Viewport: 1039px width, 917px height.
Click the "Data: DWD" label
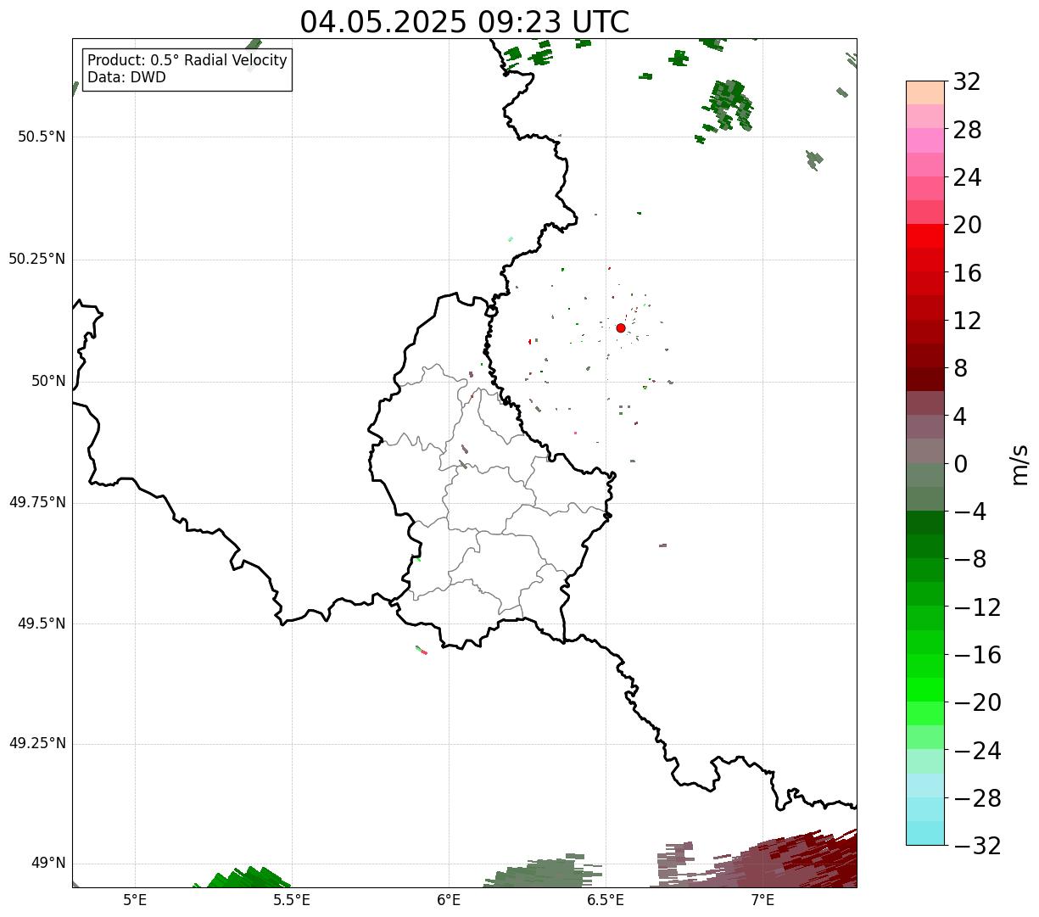(126, 77)
